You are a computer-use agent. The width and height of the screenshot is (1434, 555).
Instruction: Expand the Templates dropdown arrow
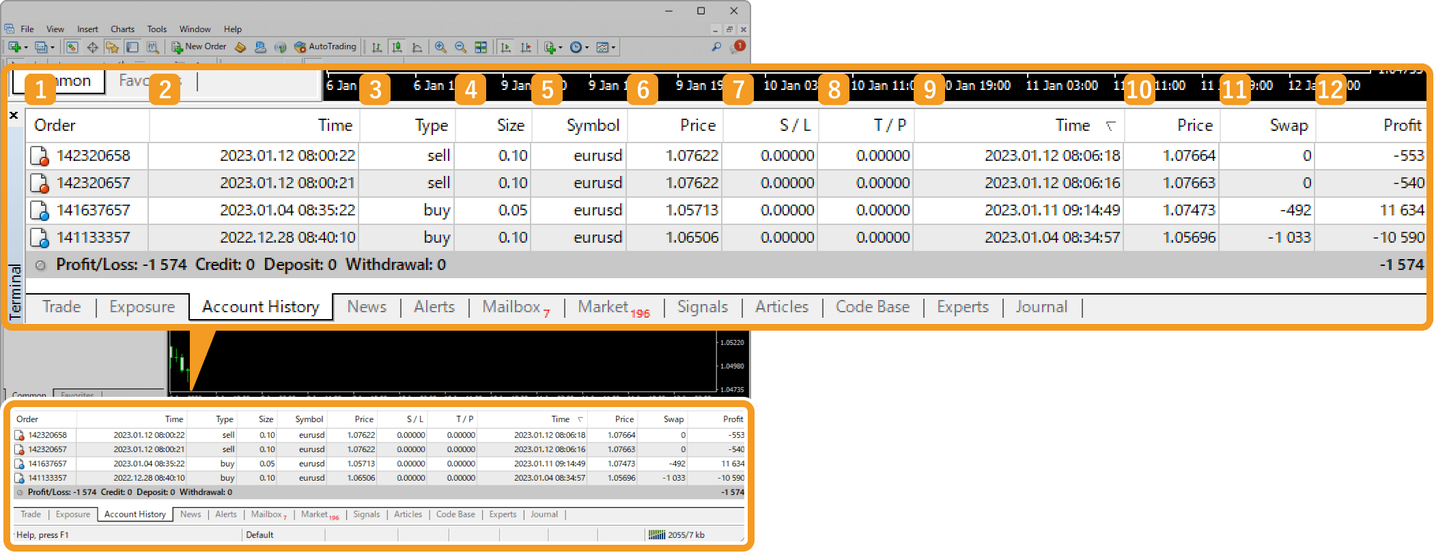click(x=613, y=48)
